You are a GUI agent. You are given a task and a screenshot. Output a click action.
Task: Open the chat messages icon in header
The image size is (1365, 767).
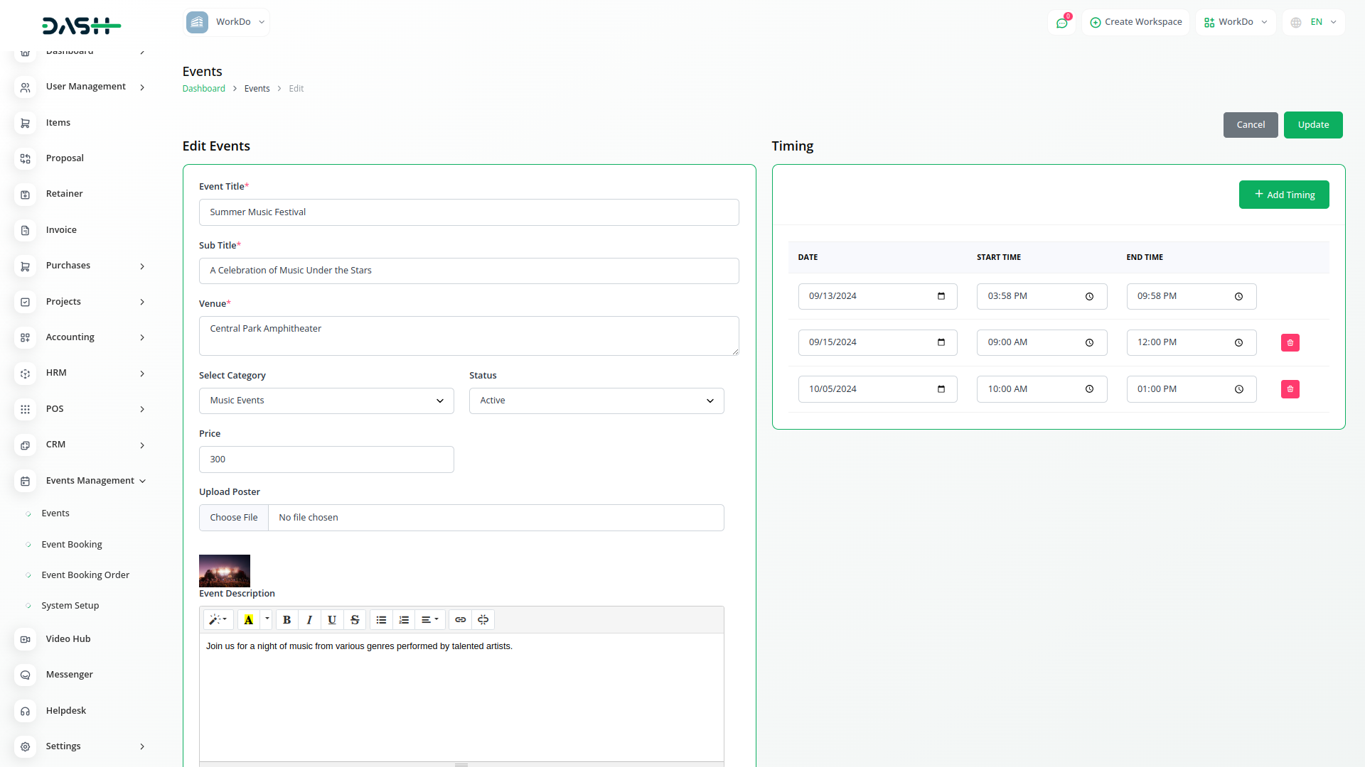pyautogui.click(x=1061, y=23)
